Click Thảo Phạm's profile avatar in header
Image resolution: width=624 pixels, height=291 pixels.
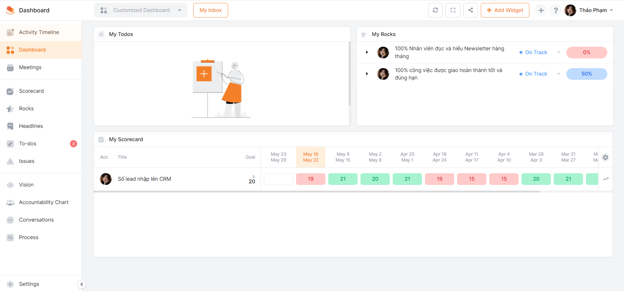[570, 10]
